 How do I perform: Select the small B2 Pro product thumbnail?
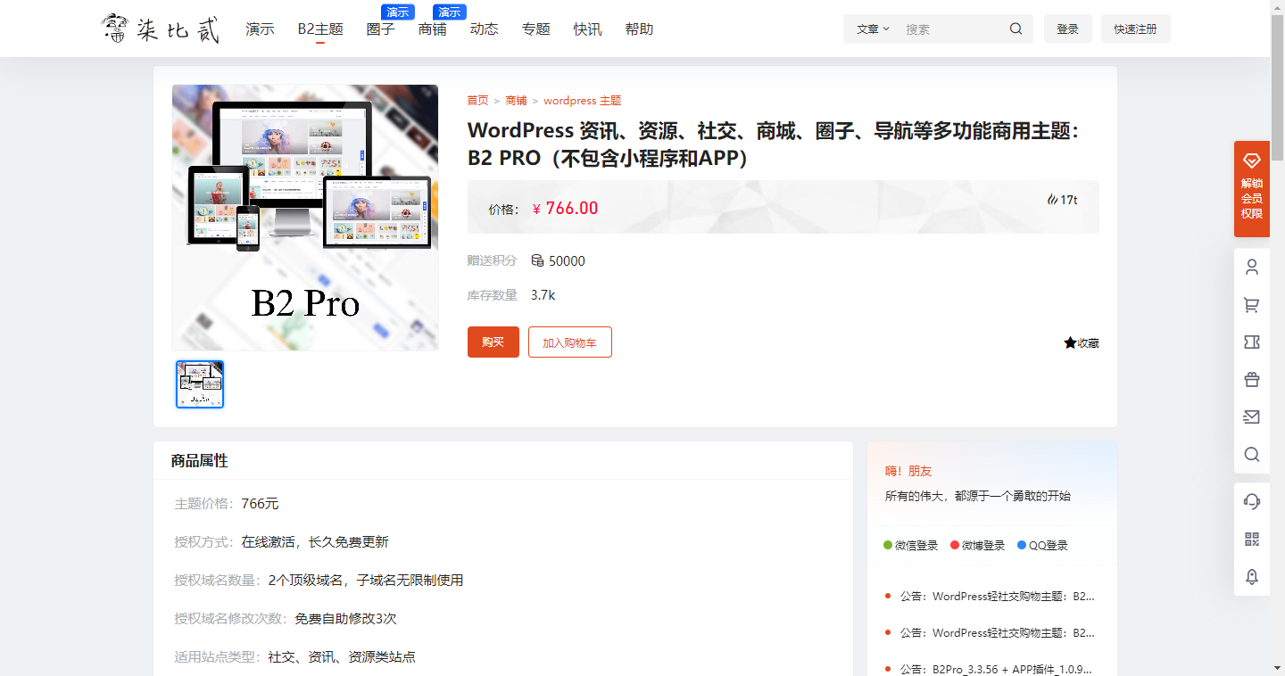[200, 384]
